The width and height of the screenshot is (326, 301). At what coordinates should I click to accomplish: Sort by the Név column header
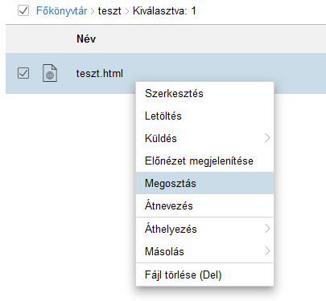[x=86, y=39]
